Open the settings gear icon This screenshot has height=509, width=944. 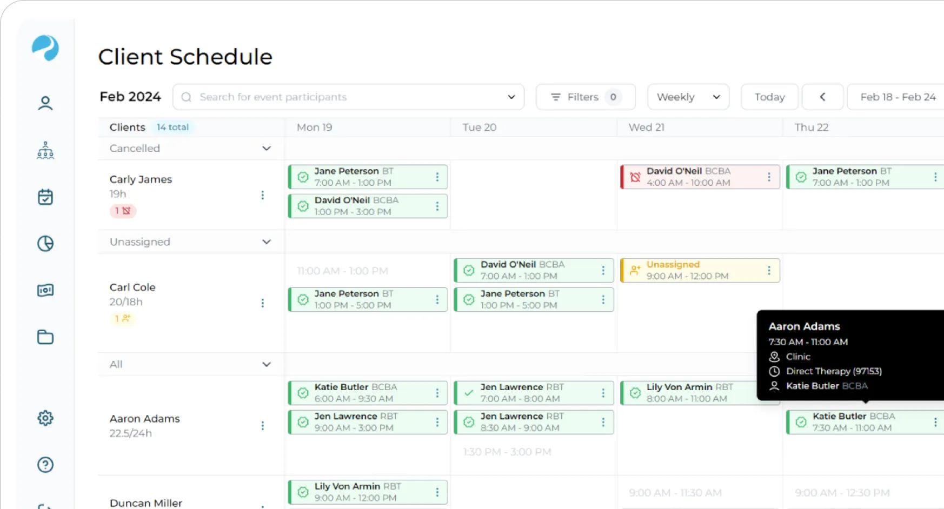(45, 418)
